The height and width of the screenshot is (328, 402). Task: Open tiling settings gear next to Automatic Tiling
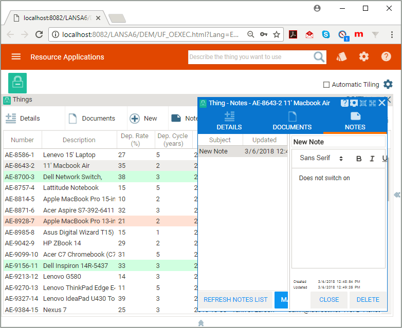(x=388, y=84)
